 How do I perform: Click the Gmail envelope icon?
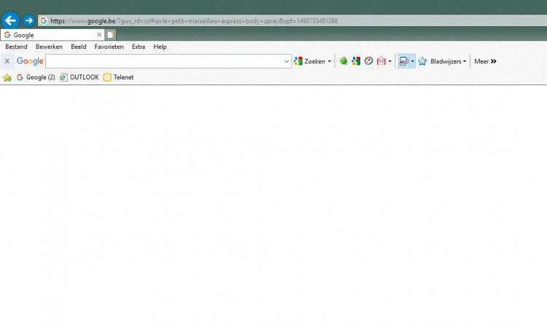381,61
